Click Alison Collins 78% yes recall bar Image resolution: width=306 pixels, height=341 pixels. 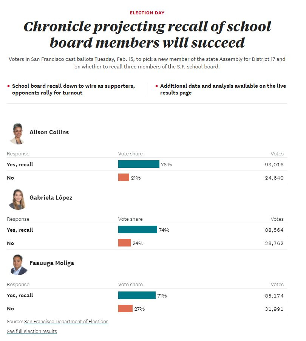[139, 164]
